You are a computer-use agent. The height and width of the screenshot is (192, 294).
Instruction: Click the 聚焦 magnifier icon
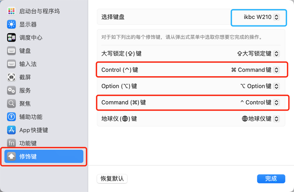(11, 104)
